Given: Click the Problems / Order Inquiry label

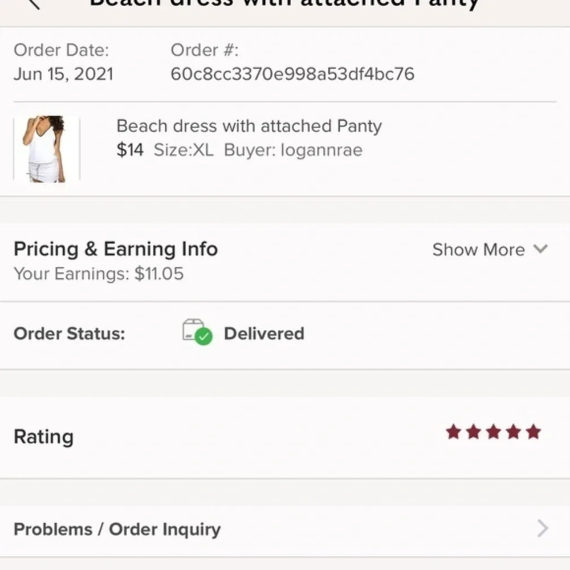Looking at the screenshot, I should [x=117, y=529].
